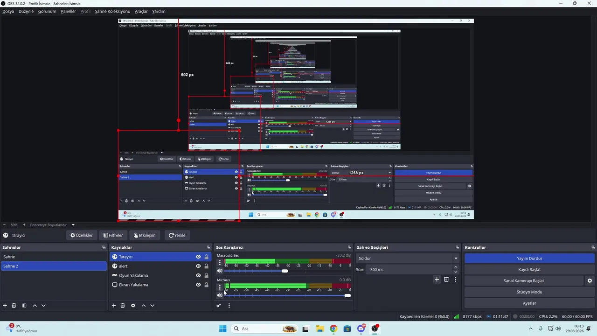The width and height of the screenshot is (597, 336).
Task: Open Özellikler for the selected source
Action: tap(82, 235)
